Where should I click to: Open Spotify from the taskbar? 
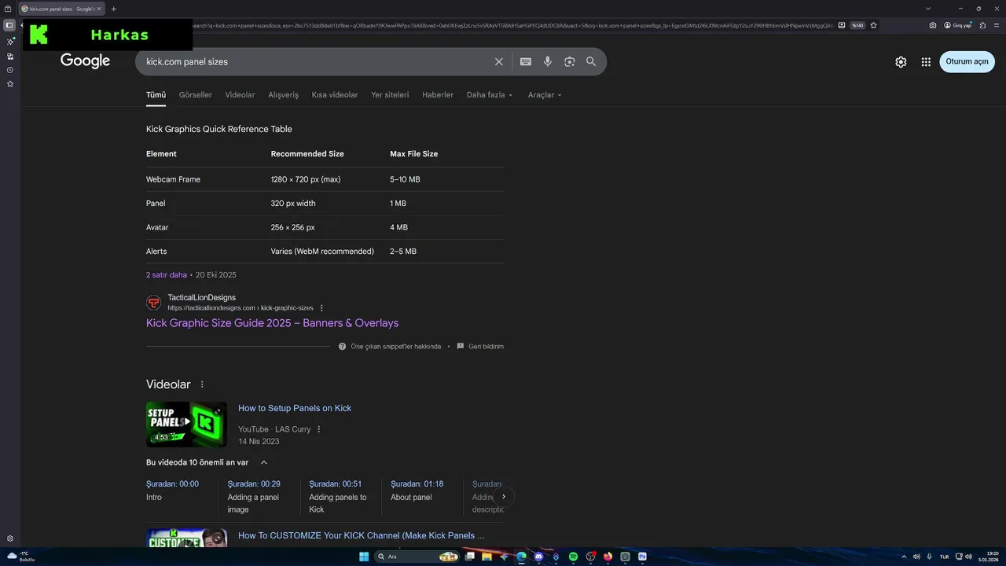point(573,557)
